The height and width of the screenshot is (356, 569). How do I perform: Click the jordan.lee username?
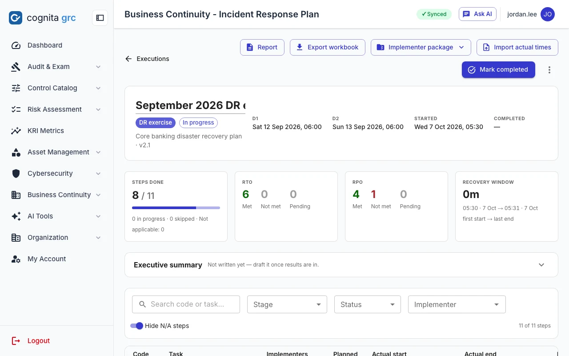coord(522,14)
